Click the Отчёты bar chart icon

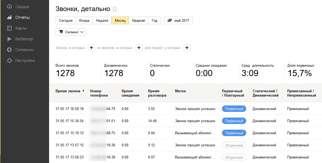[x=9, y=17]
